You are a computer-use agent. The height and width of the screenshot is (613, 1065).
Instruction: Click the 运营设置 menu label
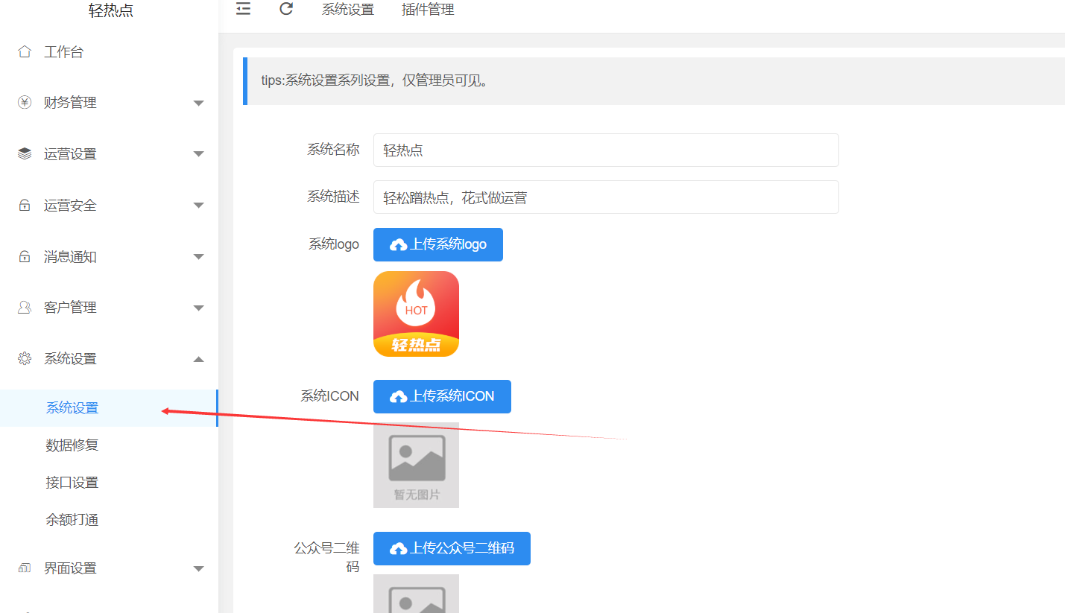pyautogui.click(x=70, y=154)
